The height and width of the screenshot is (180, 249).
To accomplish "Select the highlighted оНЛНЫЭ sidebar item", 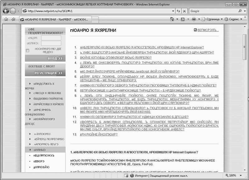I will click(x=45, y=150).
